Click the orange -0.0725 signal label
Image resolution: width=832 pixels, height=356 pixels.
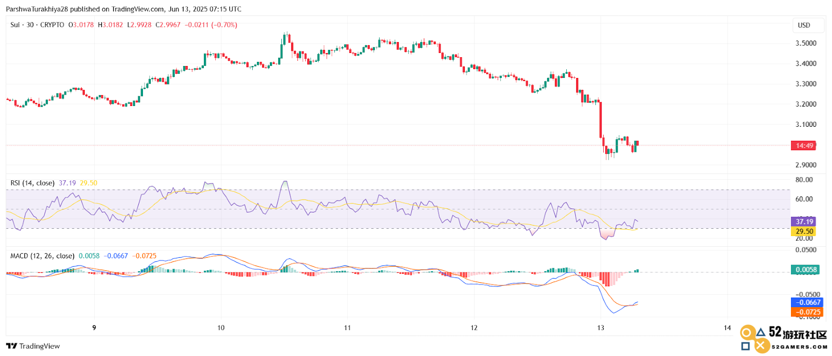coord(807,312)
